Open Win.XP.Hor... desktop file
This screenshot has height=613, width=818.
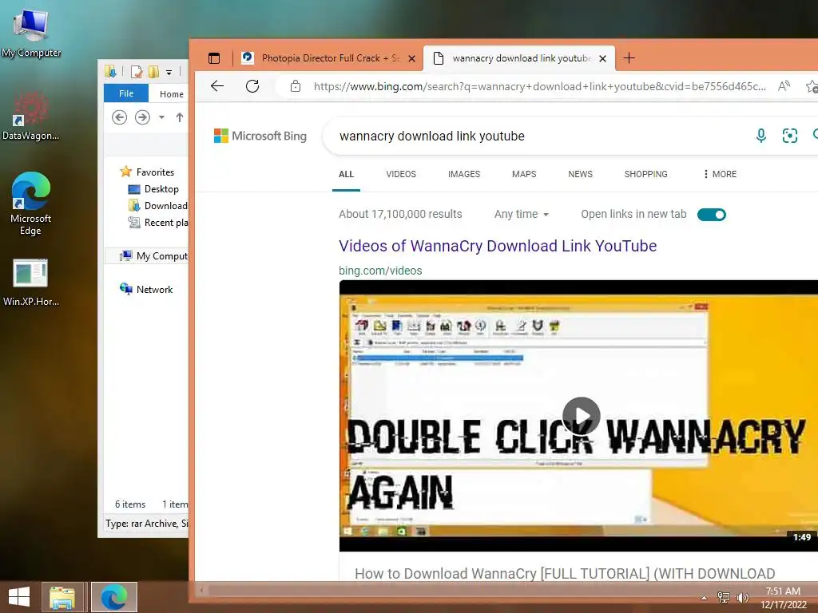pyautogui.click(x=31, y=282)
